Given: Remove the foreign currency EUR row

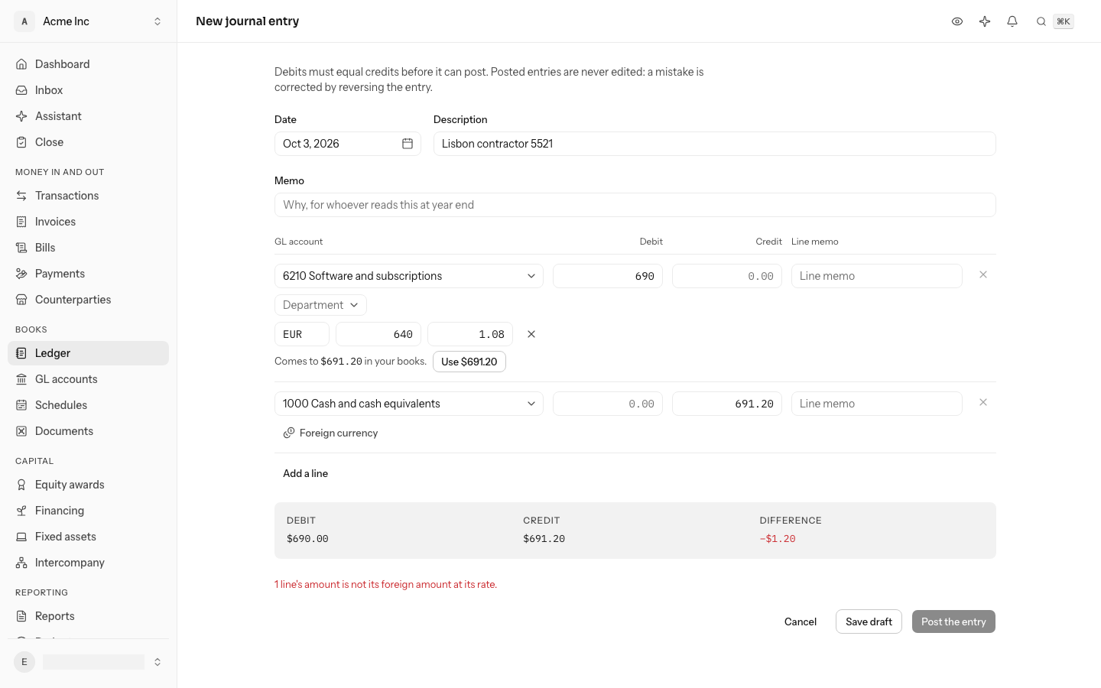Looking at the screenshot, I should point(531,334).
